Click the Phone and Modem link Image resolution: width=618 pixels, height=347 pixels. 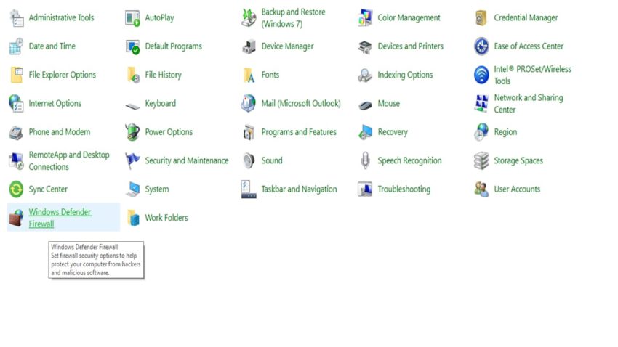pos(59,132)
